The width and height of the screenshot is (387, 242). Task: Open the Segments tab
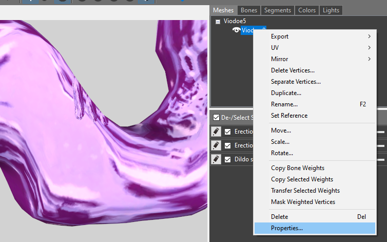pos(277,10)
